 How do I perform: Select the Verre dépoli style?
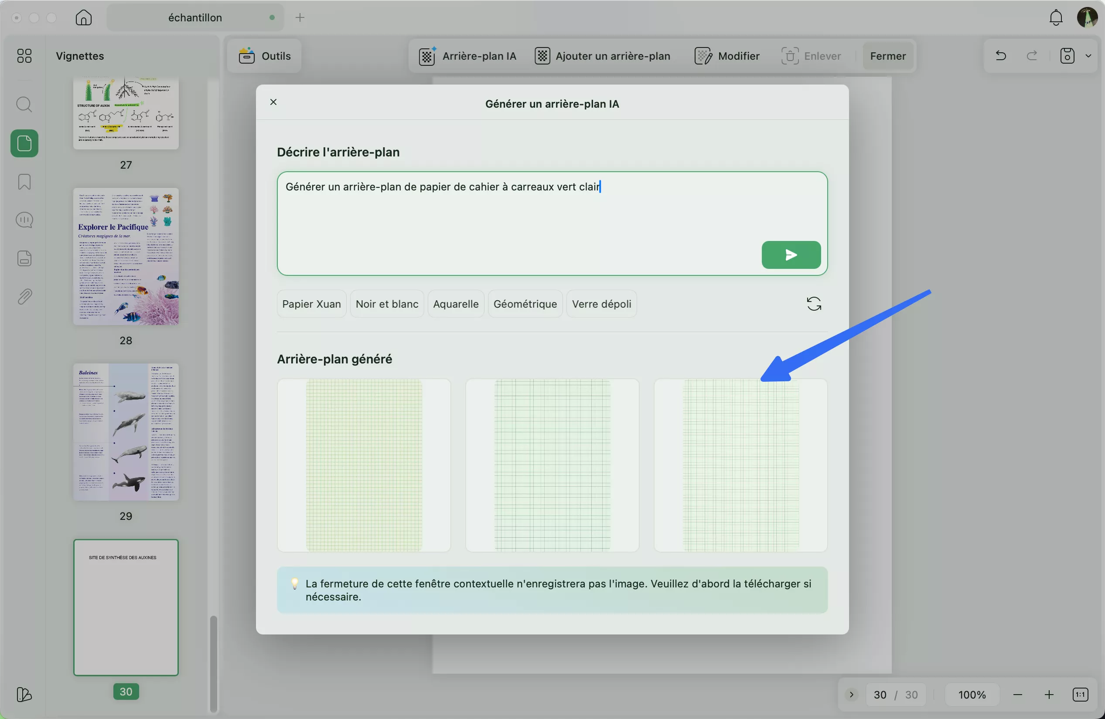601,303
